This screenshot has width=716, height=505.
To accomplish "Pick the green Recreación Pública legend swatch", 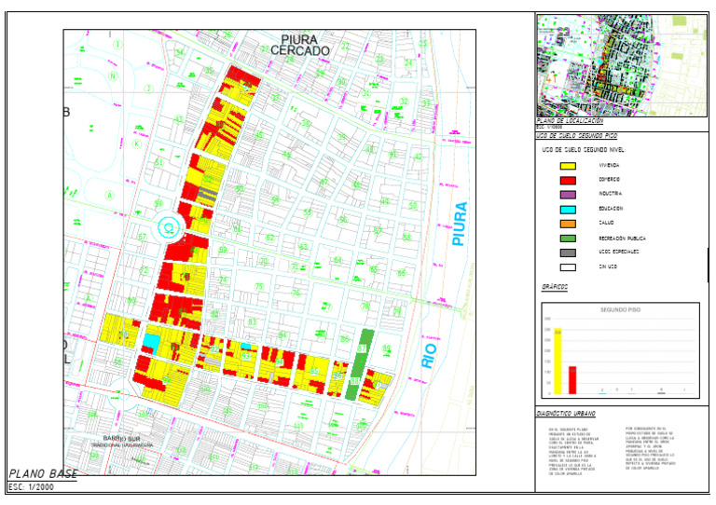I will tap(568, 239).
